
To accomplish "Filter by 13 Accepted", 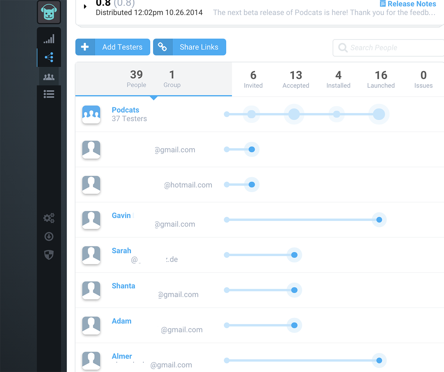I will pyautogui.click(x=296, y=80).
